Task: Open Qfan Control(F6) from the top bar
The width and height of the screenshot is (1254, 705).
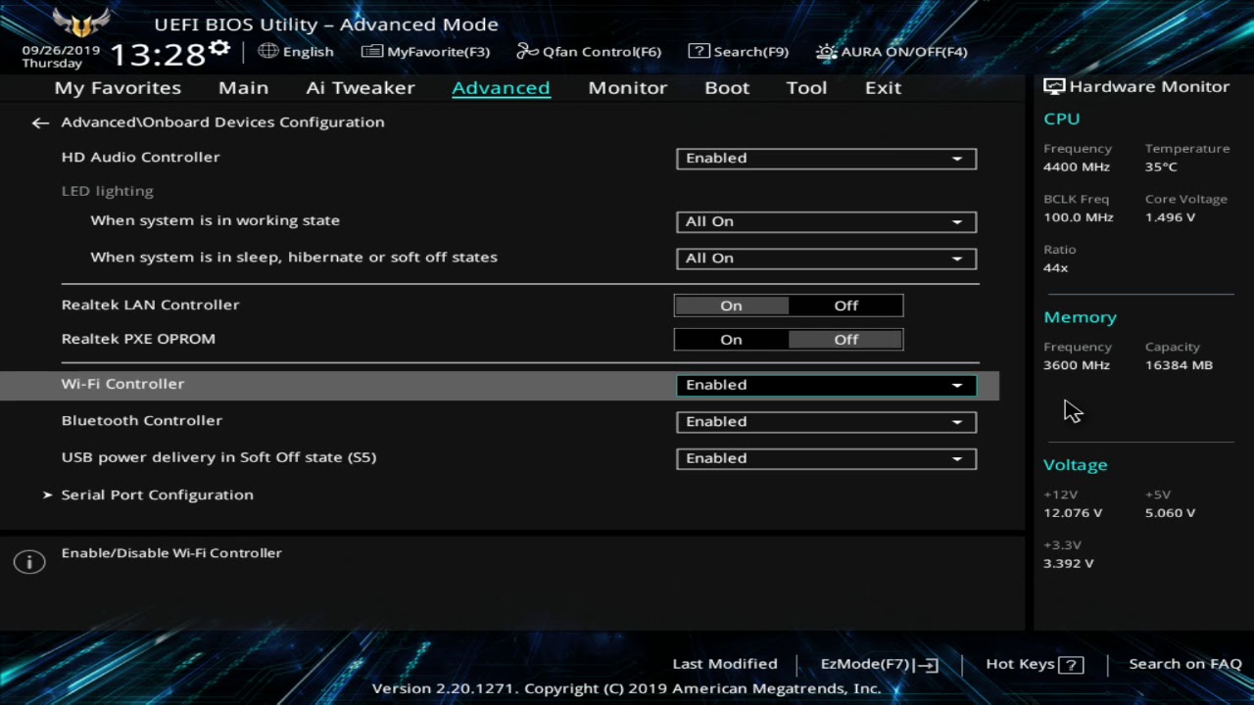Action: pos(603,52)
